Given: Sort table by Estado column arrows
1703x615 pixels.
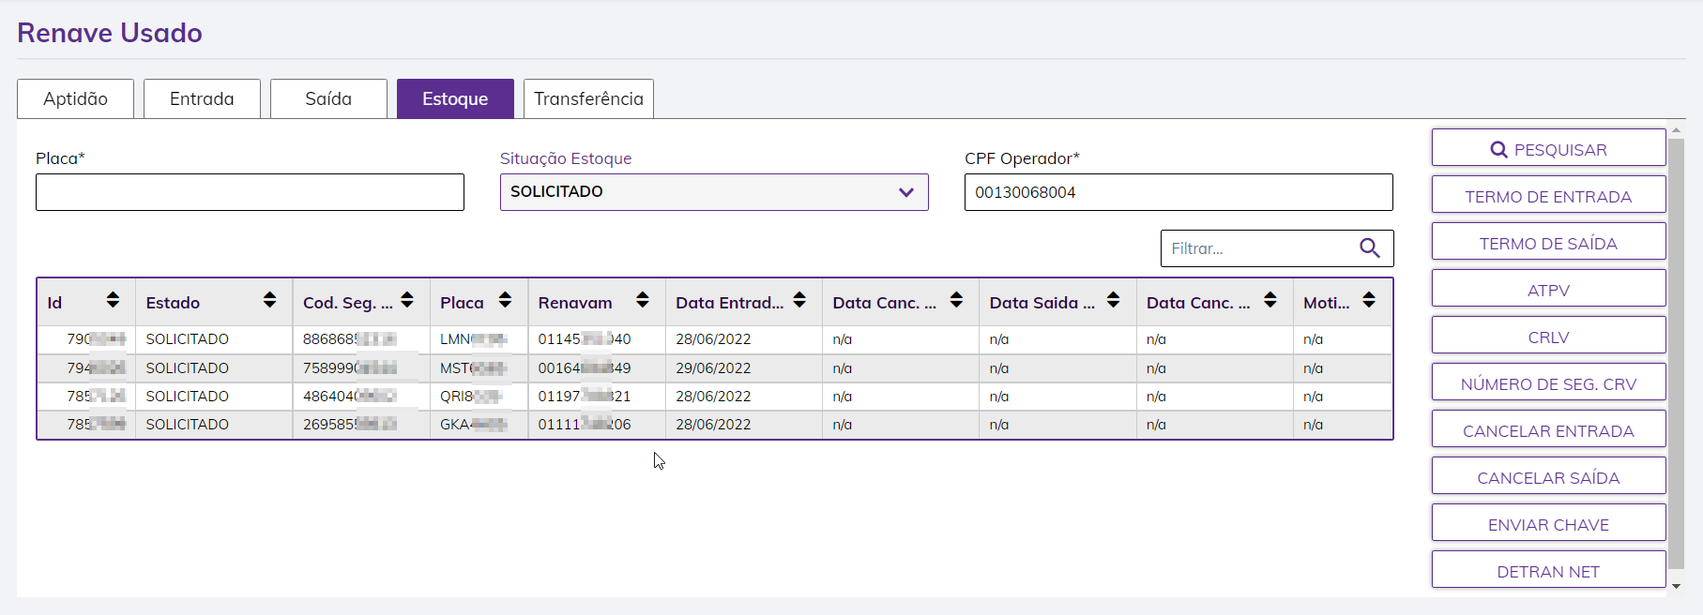Looking at the screenshot, I should (269, 300).
